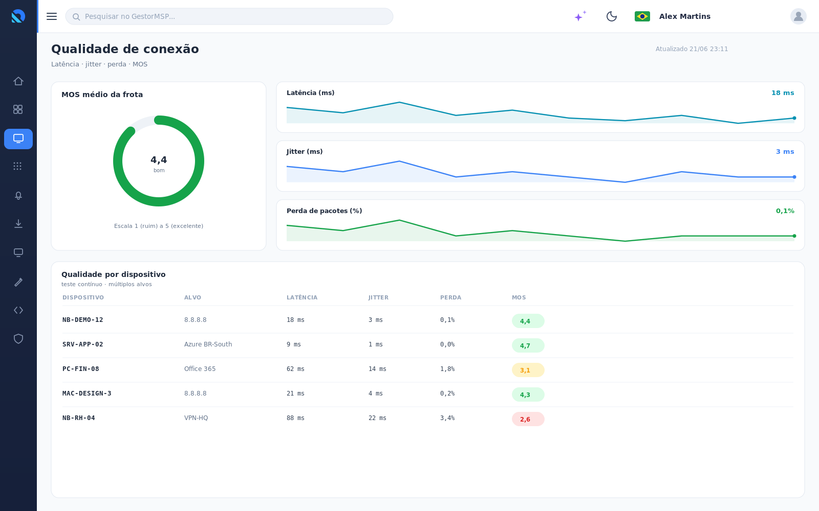Click the AI sparkle assistant icon
Viewport: 819px width, 511px height.
coord(580,16)
